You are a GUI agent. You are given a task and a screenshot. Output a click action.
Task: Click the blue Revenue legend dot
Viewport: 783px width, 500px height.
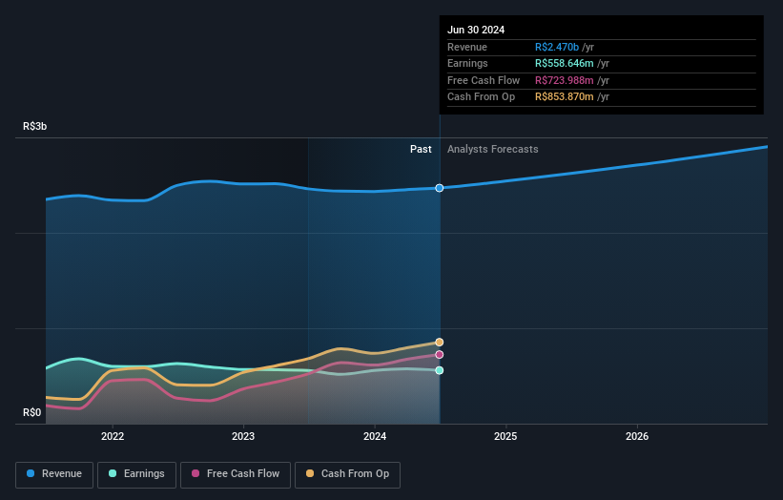tap(31, 473)
